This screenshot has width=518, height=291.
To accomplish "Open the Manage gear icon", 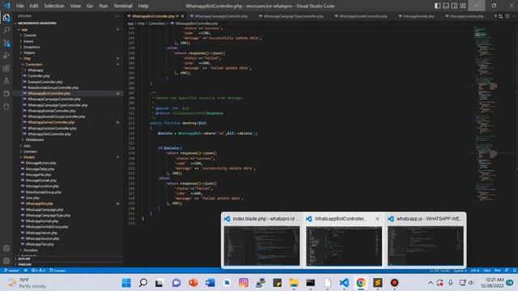I will click(6, 261).
